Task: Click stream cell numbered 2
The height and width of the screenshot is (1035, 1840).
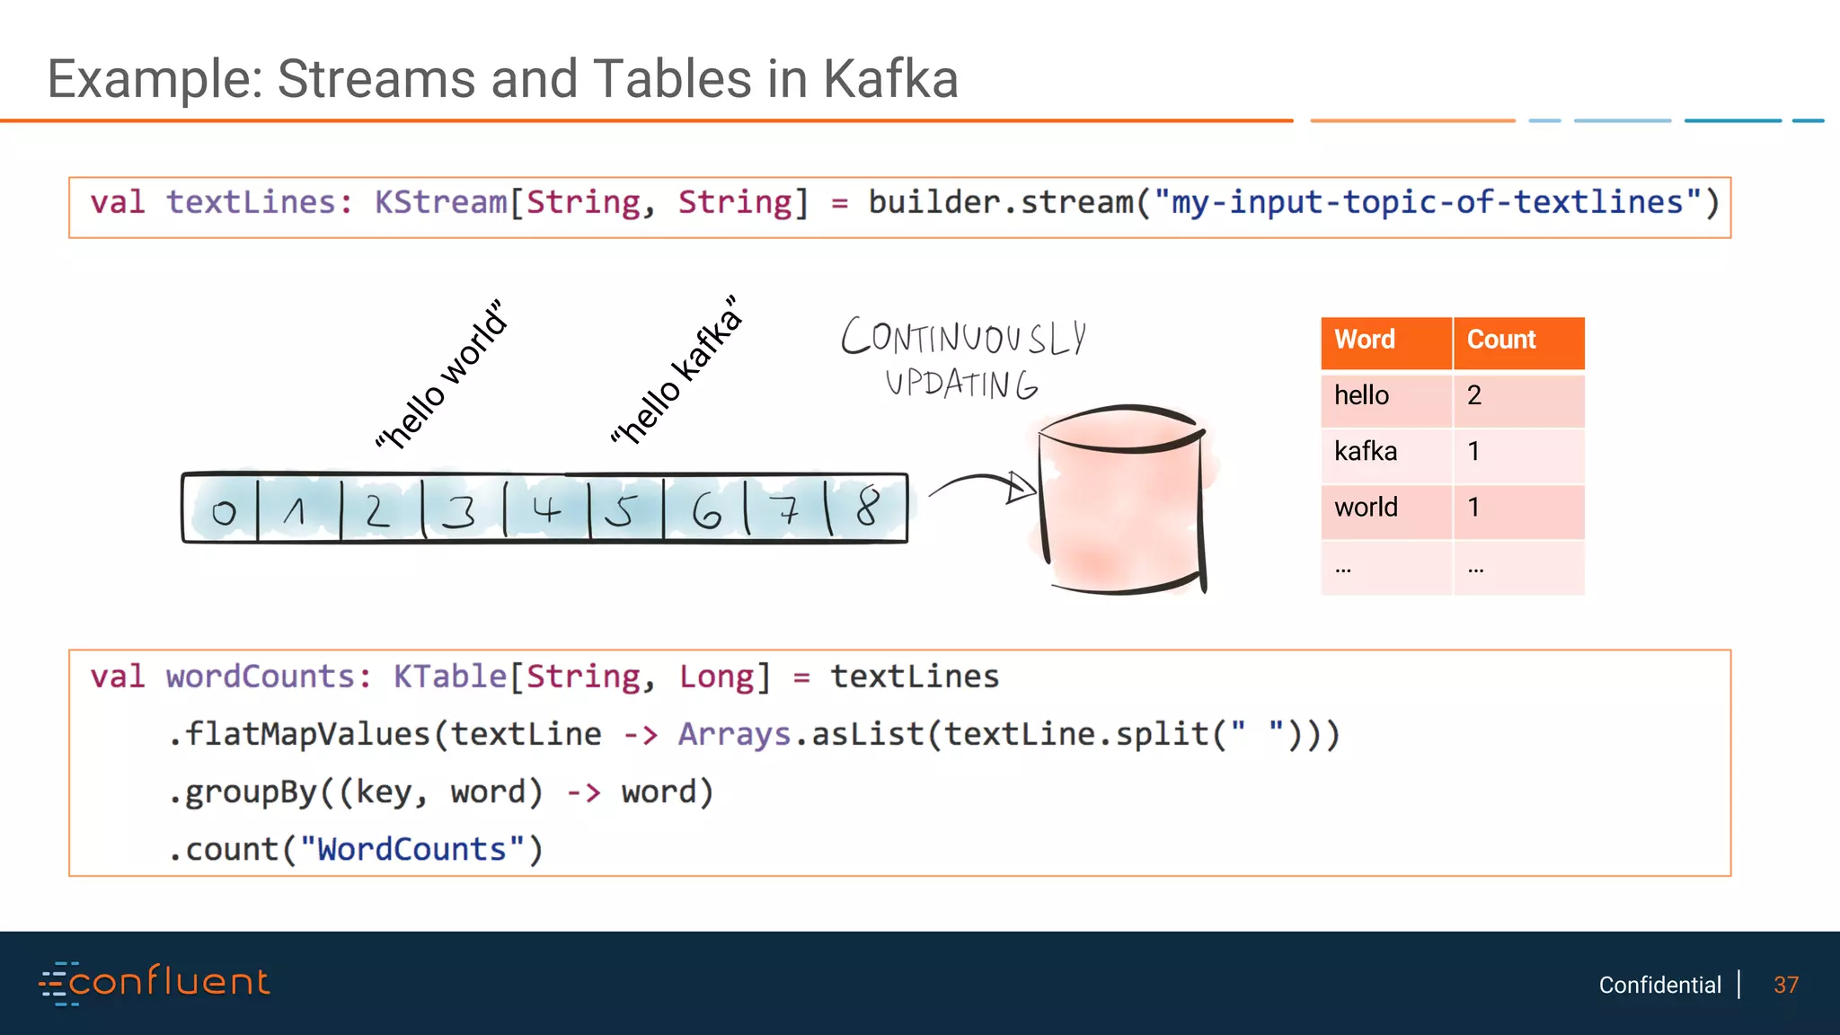Action: pos(379,510)
